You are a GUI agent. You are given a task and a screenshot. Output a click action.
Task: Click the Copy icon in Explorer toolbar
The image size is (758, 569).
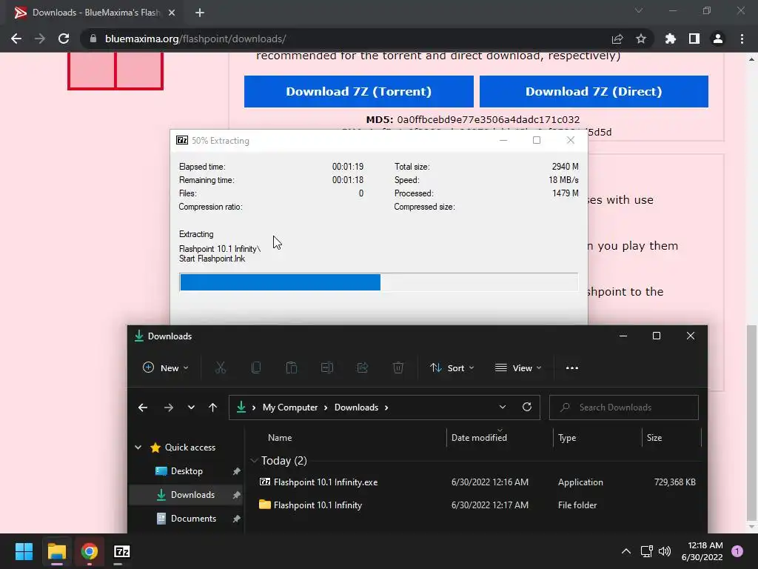[x=256, y=368]
